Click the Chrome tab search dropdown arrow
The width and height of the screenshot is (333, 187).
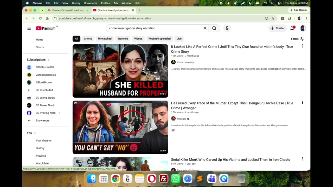point(42,10)
